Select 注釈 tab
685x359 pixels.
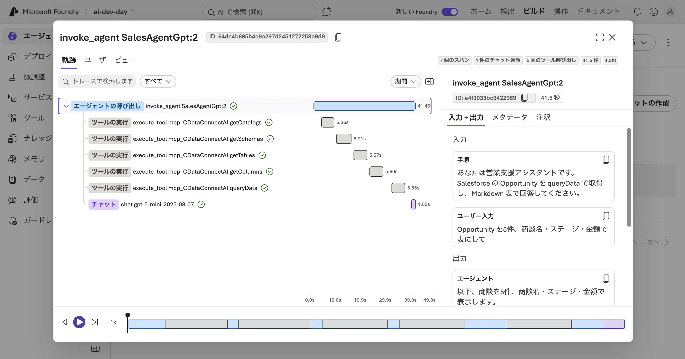543,117
